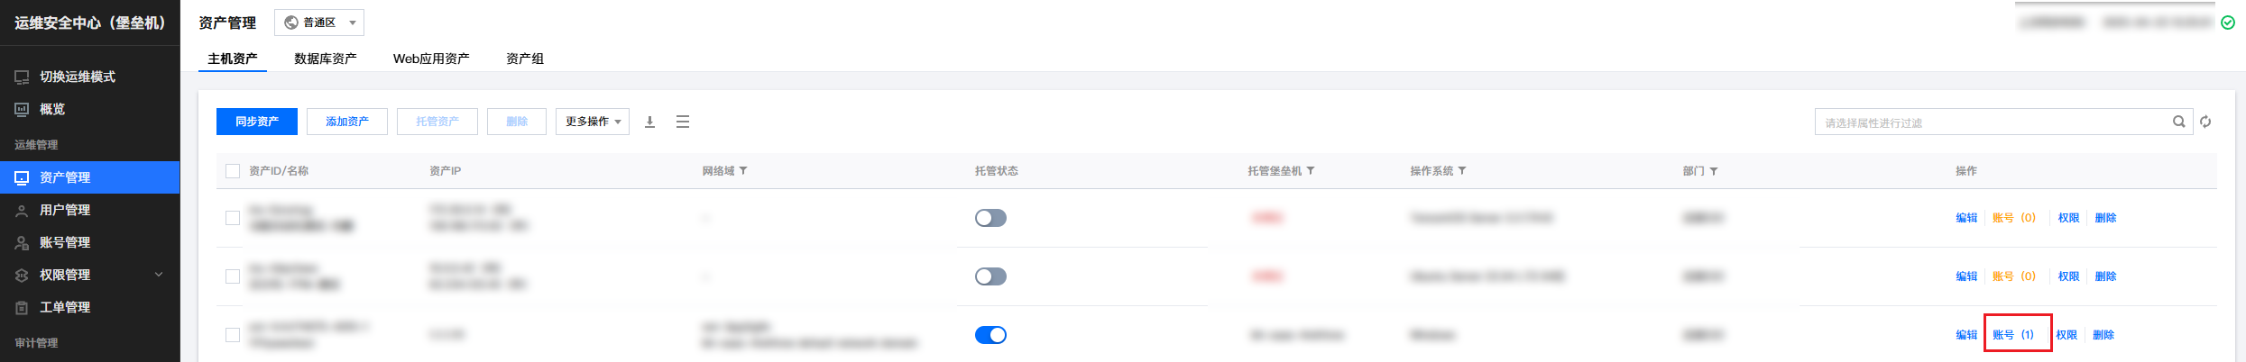Open the column list settings icon
2246x362 pixels.
683,122
